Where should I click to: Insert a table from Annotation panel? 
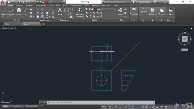click(x=72, y=17)
